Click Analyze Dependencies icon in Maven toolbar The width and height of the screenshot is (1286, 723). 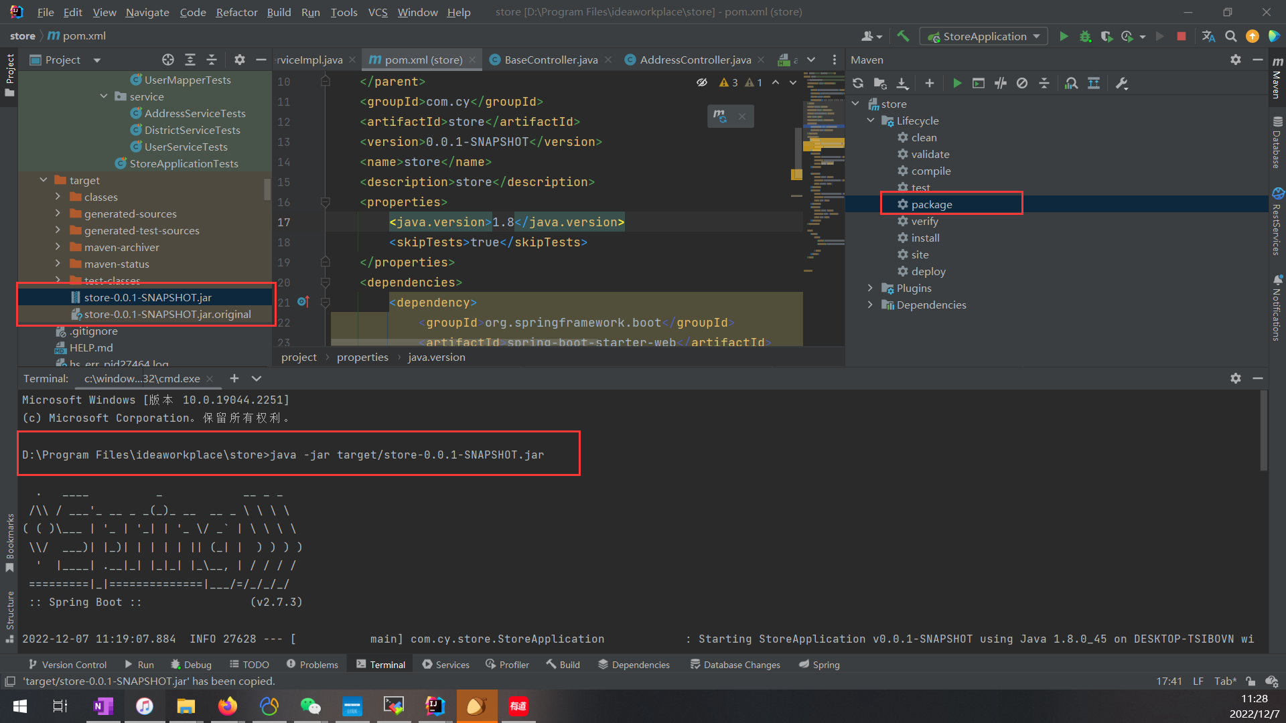coord(1072,83)
